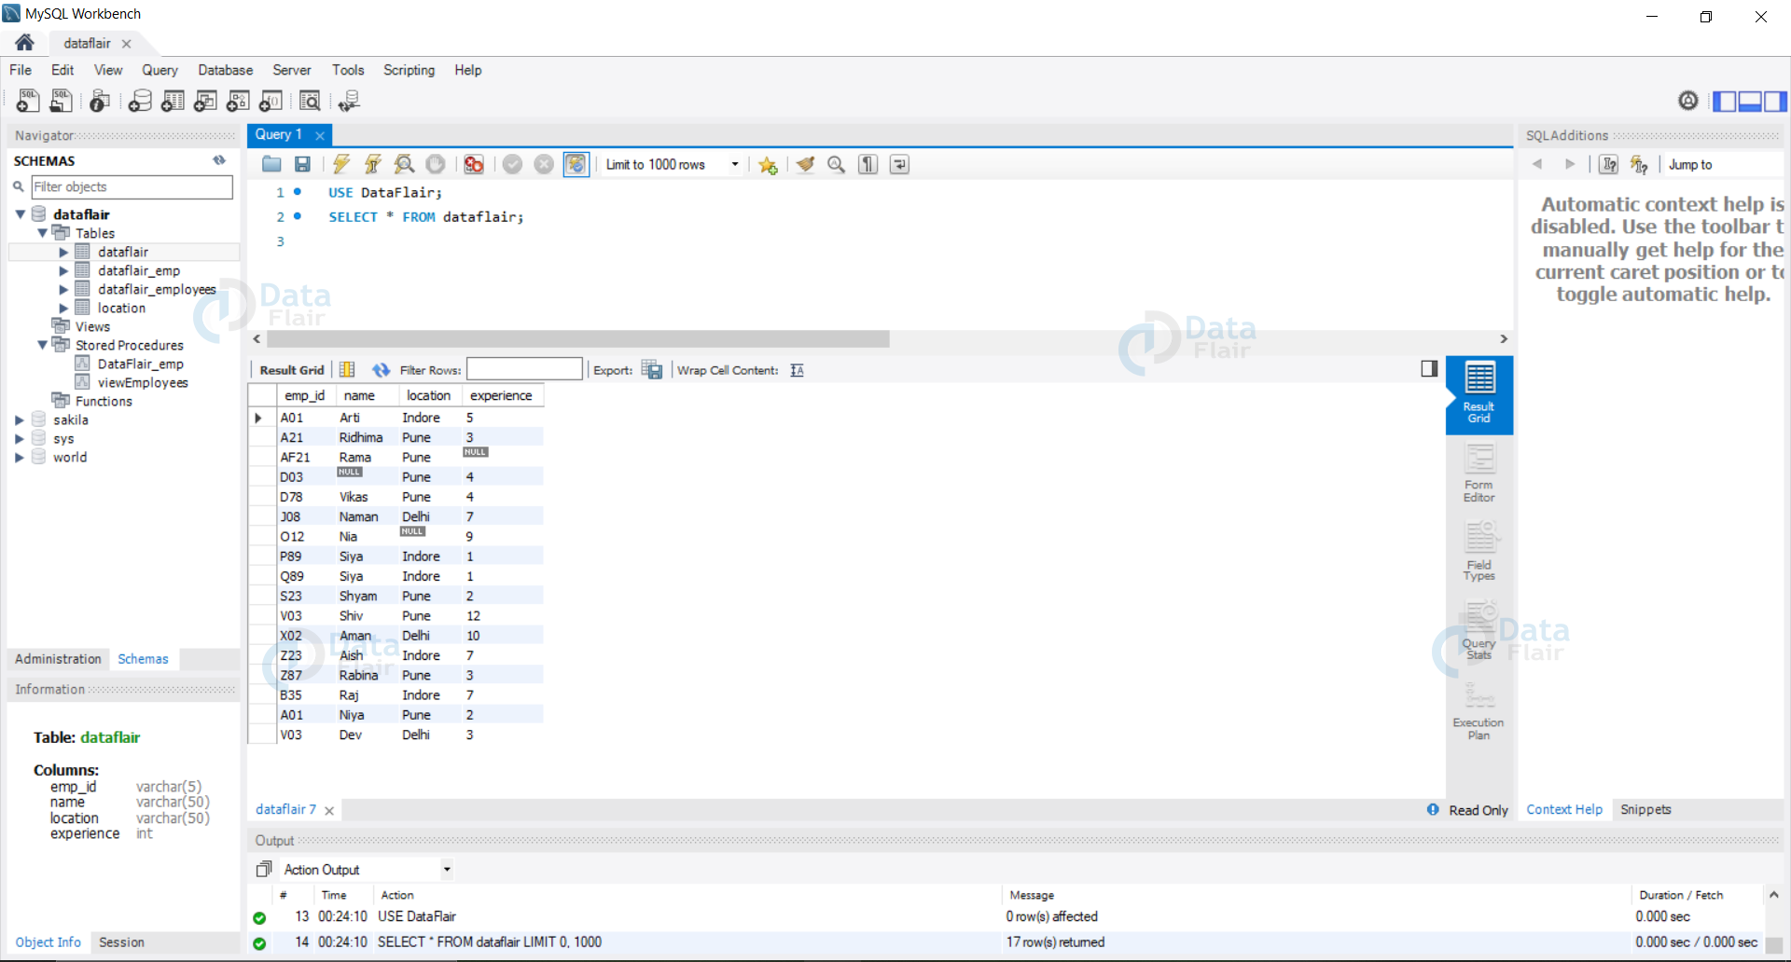Image resolution: width=1791 pixels, height=962 pixels.
Task: Click the Context Help link
Action: (1564, 809)
